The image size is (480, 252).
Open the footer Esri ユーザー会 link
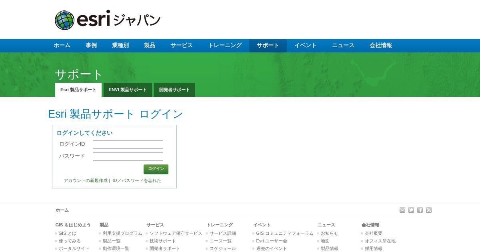[272, 241]
